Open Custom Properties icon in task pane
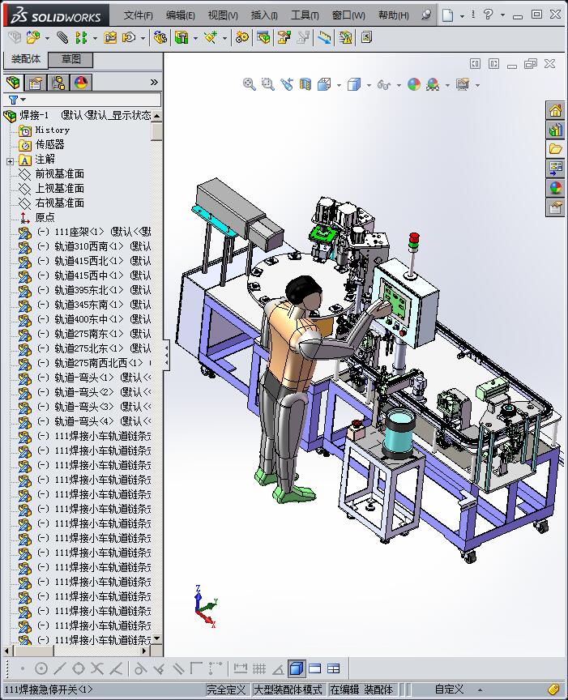 [x=556, y=207]
